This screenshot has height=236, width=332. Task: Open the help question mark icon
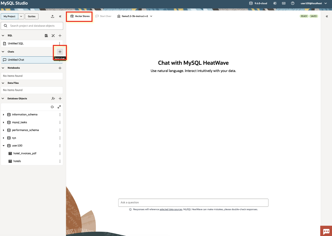pos(293,3)
